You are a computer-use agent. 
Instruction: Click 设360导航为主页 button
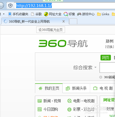pos(51,30)
